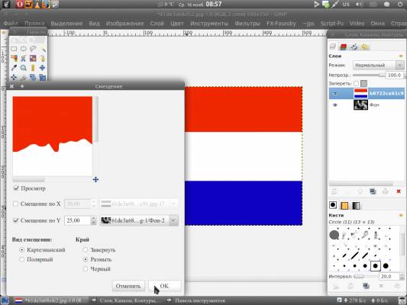
Task: Delete layer with red X icon
Action: tap(399, 191)
